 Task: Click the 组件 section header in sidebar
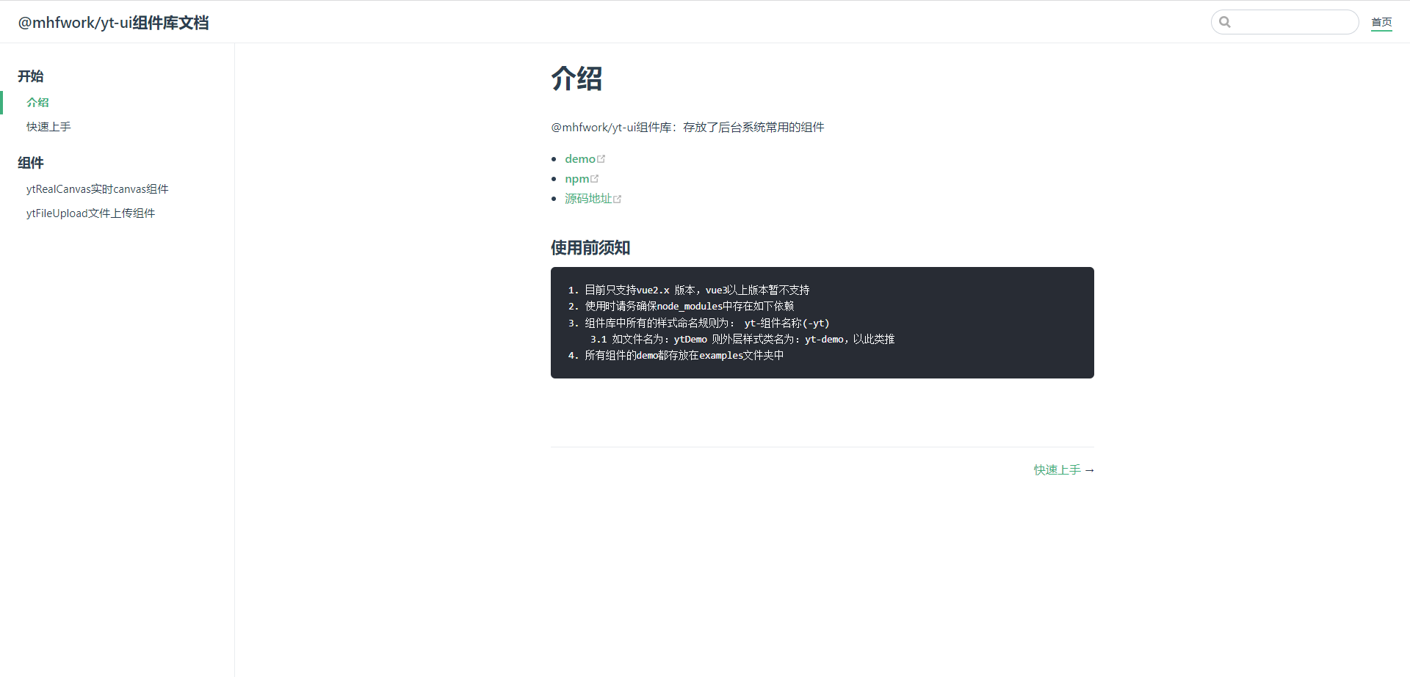click(x=31, y=163)
